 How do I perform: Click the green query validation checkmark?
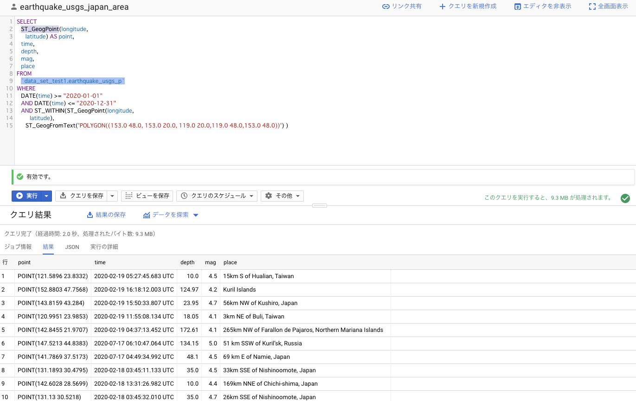pyautogui.click(x=625, y=198)
